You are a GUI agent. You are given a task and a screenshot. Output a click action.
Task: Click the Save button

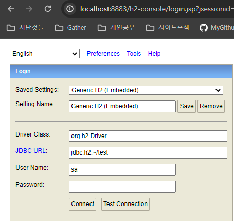187,106
